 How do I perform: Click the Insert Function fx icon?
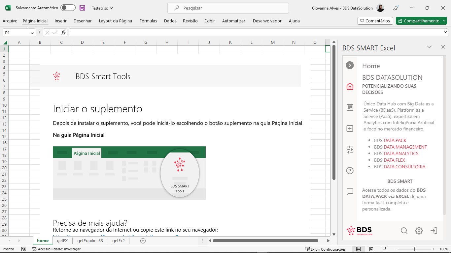pos(63,33)
